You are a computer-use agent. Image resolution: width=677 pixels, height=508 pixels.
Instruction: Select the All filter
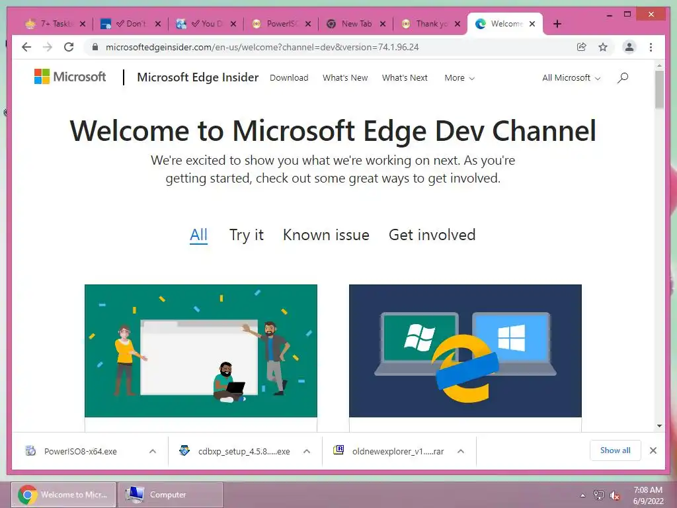click(x=198, y=235)
